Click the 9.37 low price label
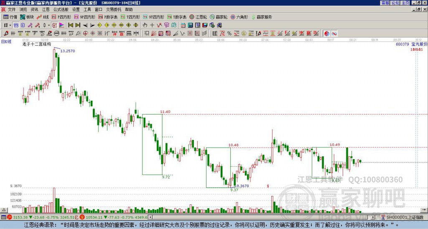This screenshot has width=428, height=229. 234,190
